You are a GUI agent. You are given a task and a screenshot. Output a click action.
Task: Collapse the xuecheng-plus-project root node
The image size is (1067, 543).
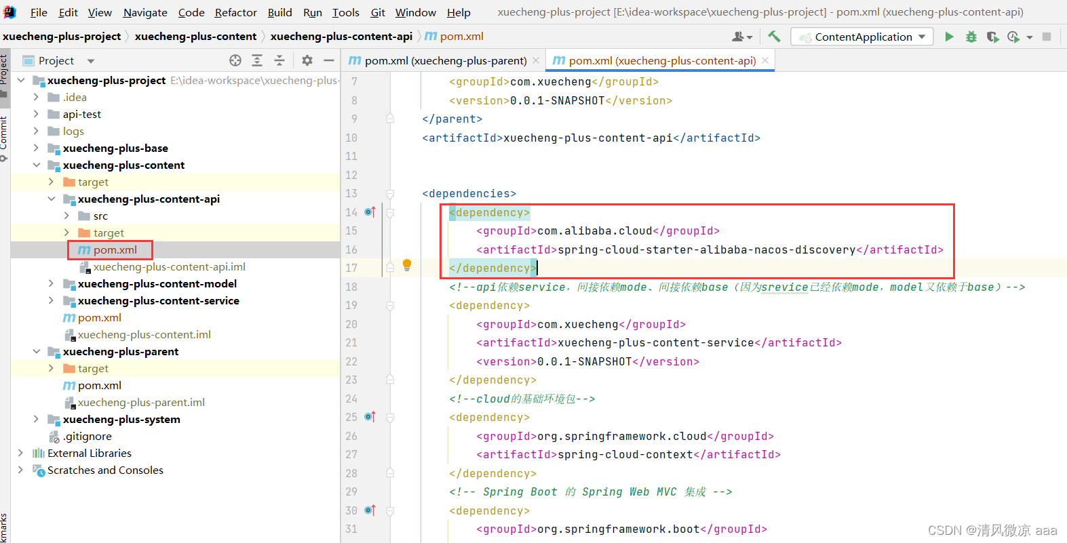21,80
